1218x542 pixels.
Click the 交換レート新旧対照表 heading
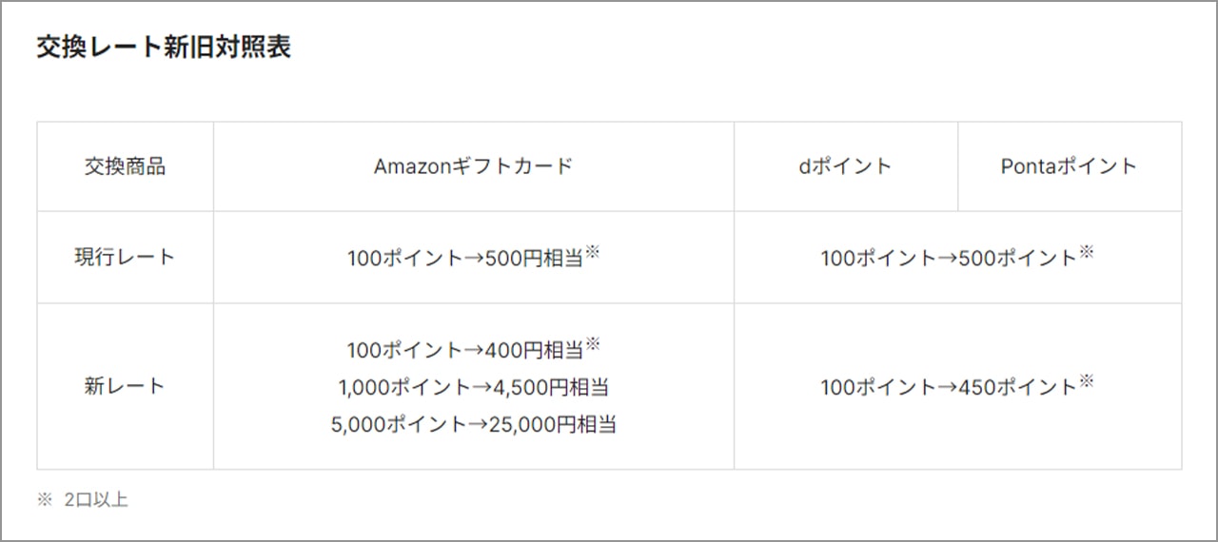pyautogui.click(x=164, y=48)
